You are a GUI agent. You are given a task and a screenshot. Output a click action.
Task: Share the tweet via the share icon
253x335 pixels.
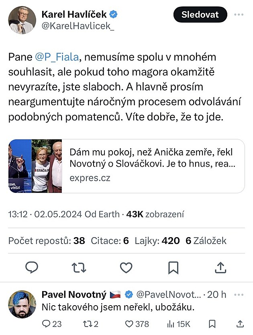pos(220,267)
